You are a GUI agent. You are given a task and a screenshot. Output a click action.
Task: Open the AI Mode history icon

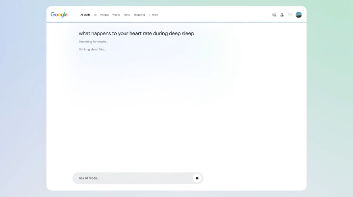274,15
